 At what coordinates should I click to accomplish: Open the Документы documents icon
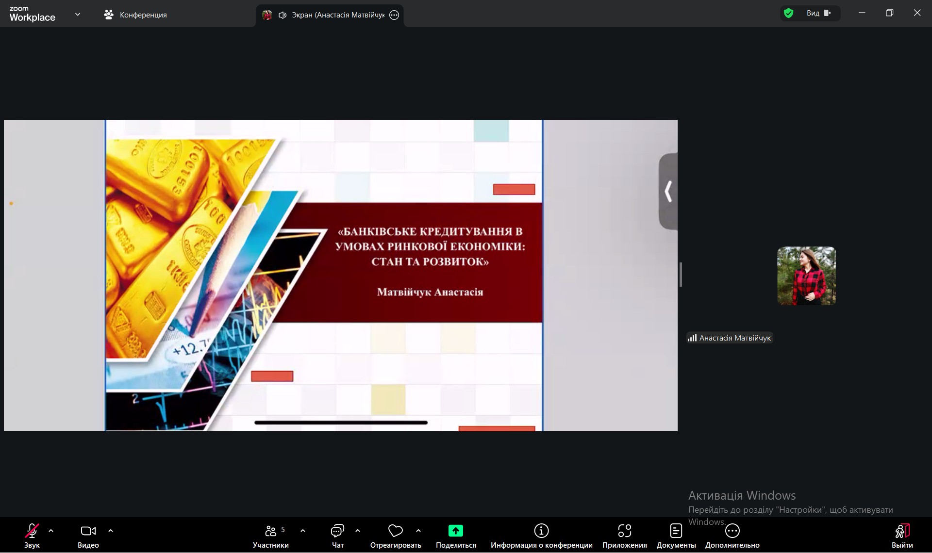676,531
